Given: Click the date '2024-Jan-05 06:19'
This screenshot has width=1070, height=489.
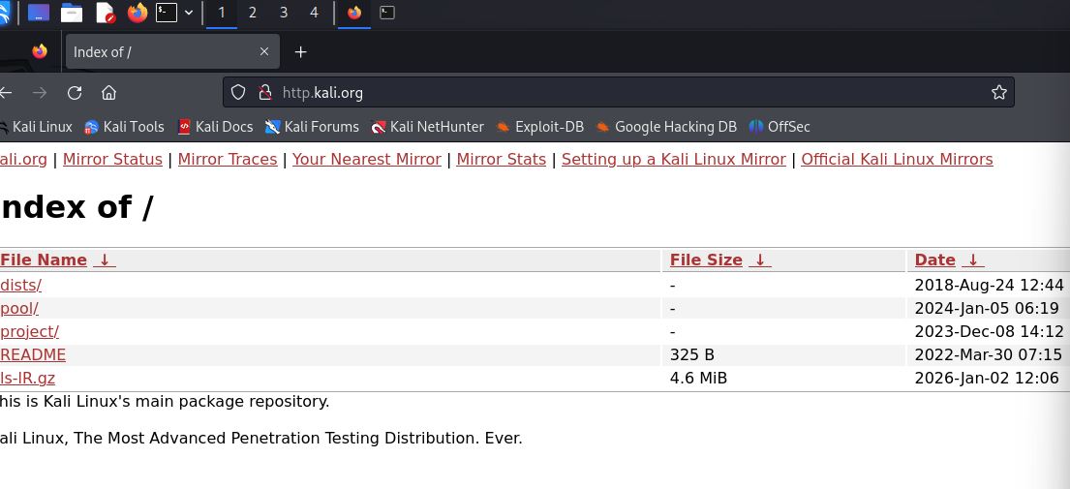Looking at the screenshot, I should point(987,309).
